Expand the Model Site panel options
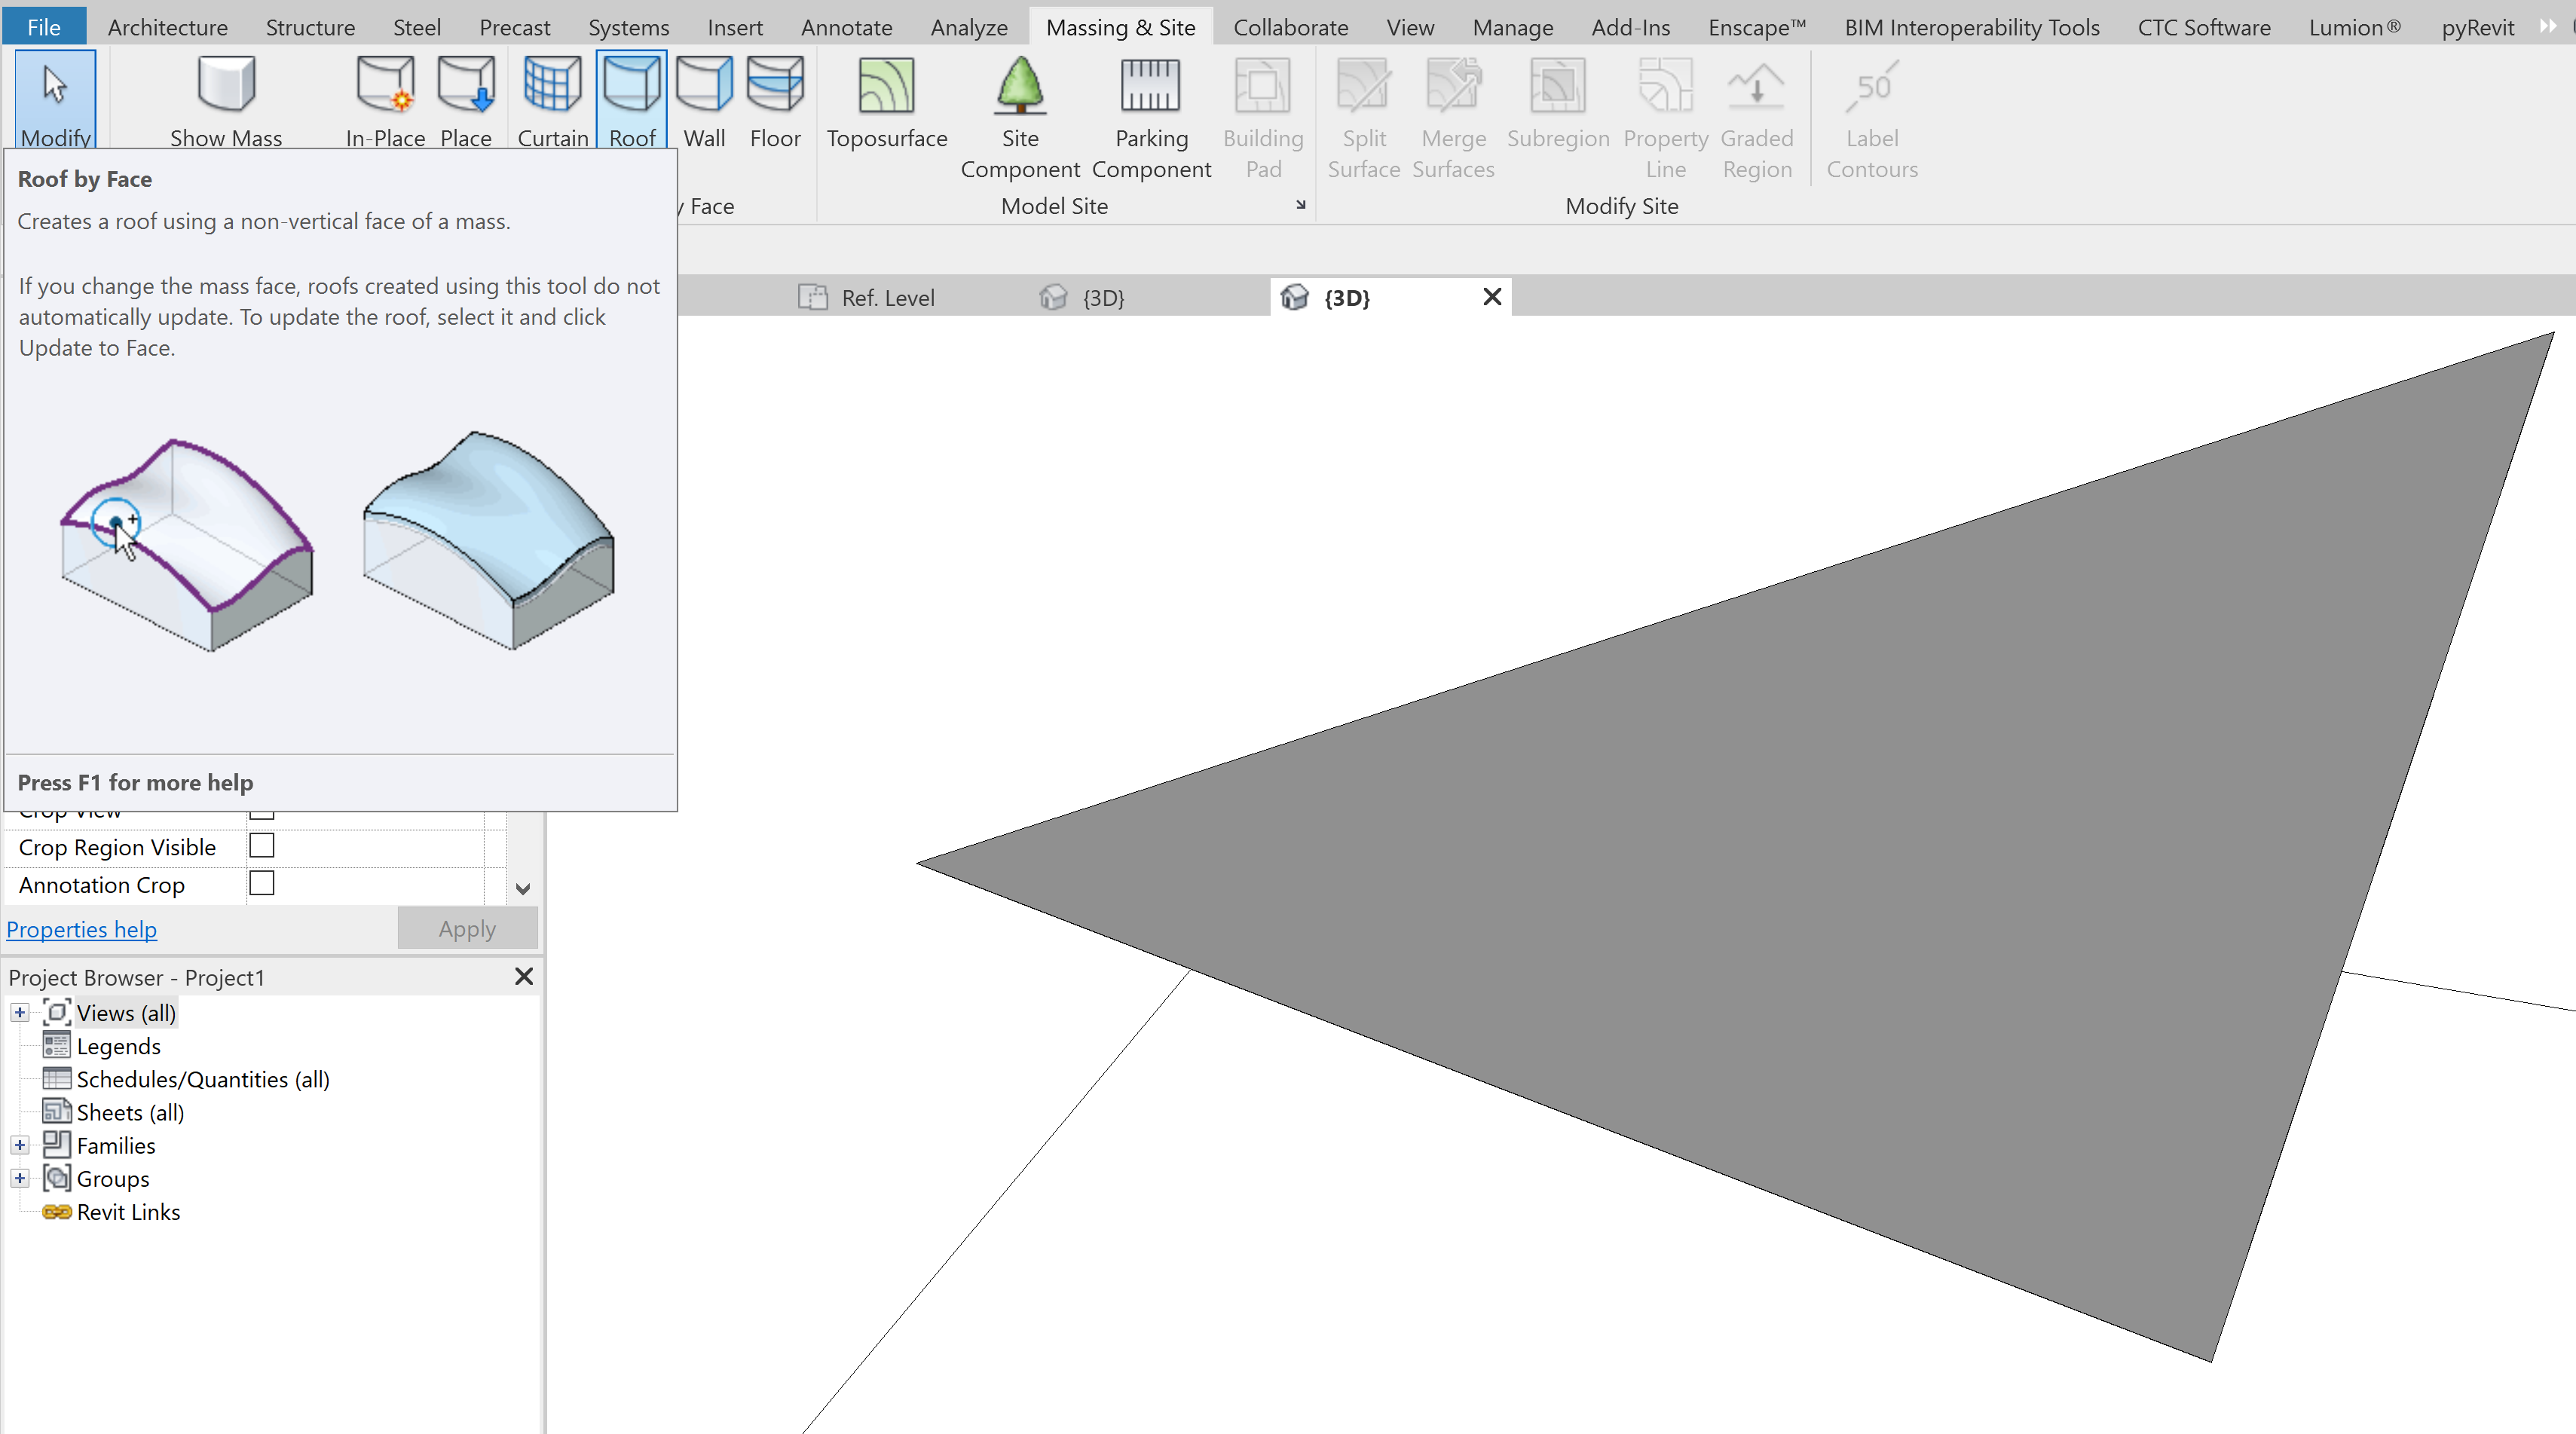 point(1299,206)
